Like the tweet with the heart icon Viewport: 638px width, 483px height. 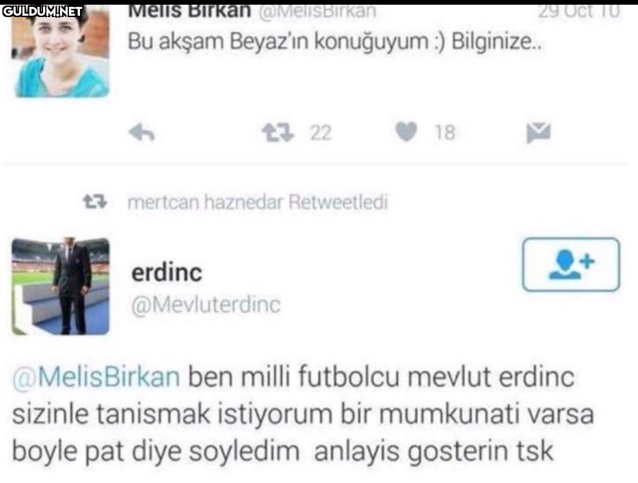(x=406, y=132)
